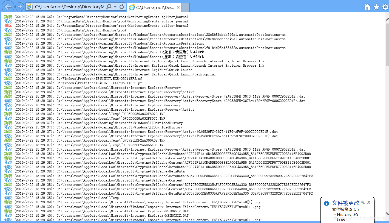Click the 新增 row for RecoveryStore .dat file

tap(155, 96)
